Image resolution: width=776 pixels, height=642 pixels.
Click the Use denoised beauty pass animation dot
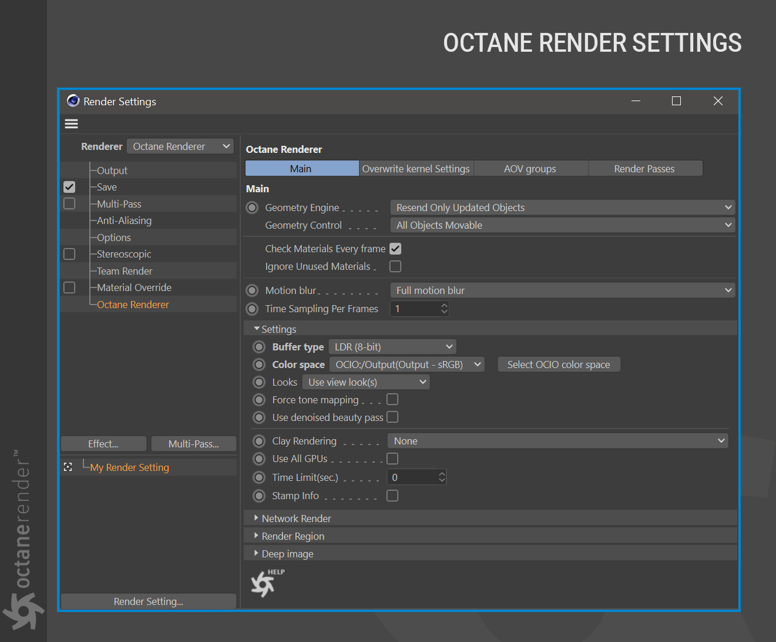tap(259, 417)
